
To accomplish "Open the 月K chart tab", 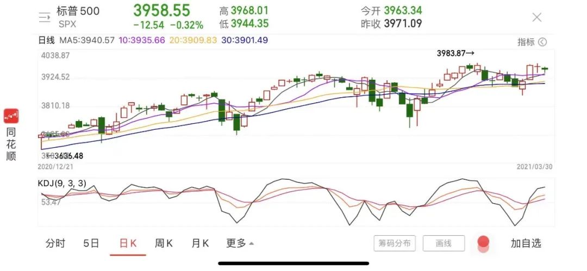I will tap(200, 243).
